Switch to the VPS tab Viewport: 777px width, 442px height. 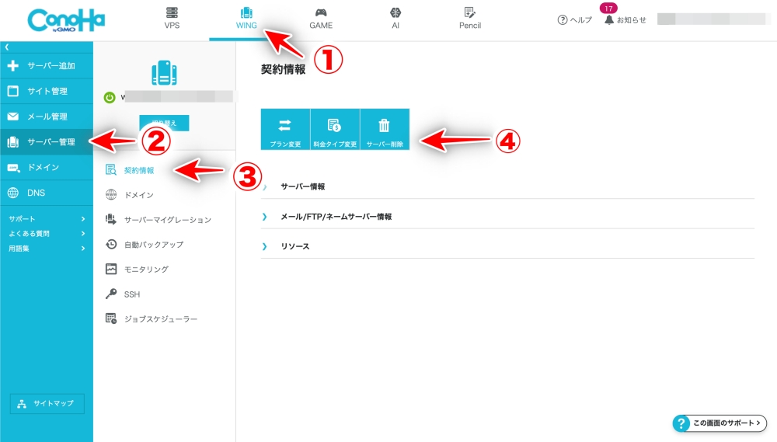172,19
